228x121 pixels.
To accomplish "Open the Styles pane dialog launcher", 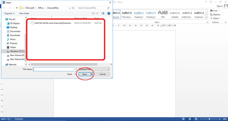I will point(207,22).
